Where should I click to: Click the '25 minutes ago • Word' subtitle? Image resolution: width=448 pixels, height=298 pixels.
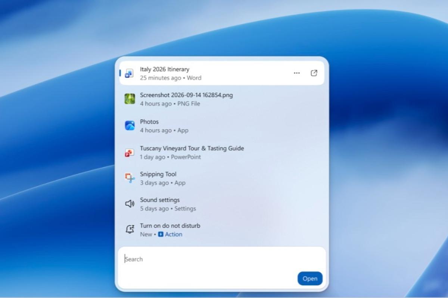click(x=171, y=78)
